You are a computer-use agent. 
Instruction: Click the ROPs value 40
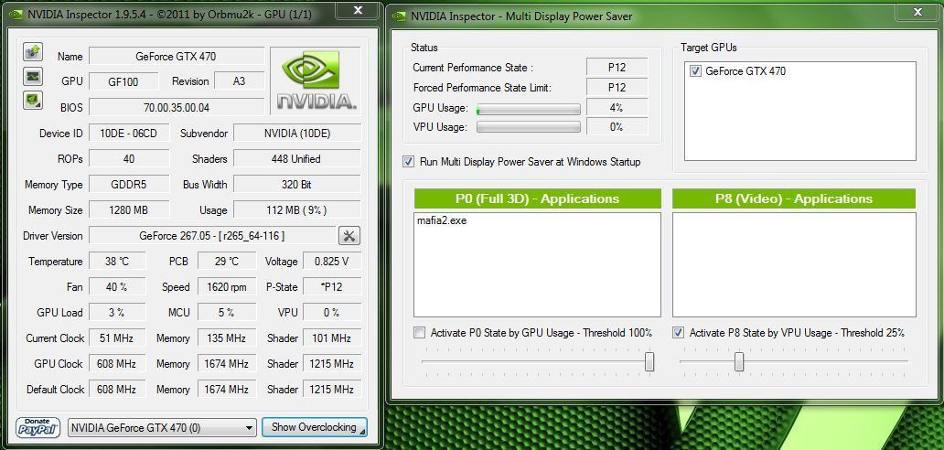129,159
